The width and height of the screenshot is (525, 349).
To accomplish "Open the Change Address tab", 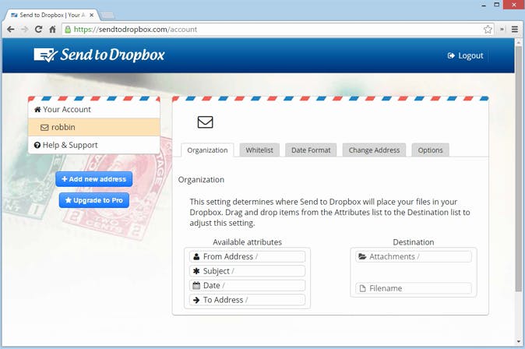I will click(374, 150).
